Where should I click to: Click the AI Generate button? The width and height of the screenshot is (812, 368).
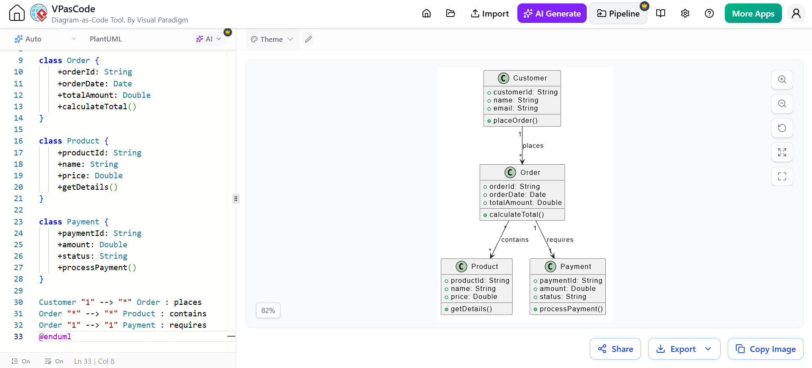pos(552,14)
